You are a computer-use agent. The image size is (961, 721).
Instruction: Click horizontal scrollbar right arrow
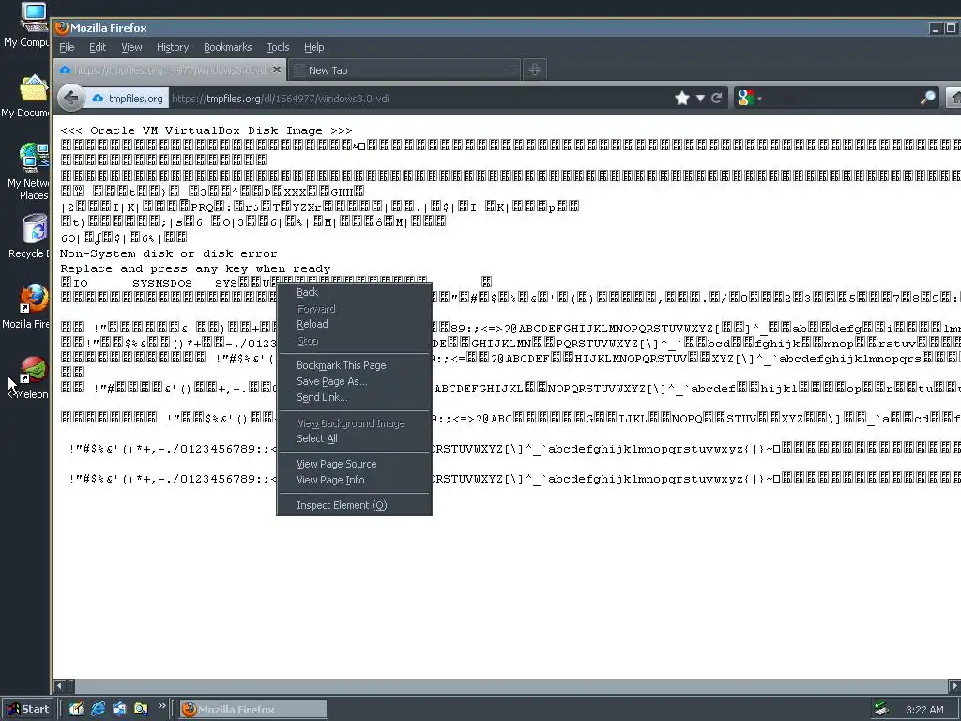point(954,685)
